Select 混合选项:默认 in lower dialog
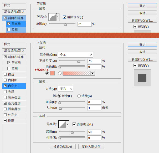159x153 pixels. (14, 50)
